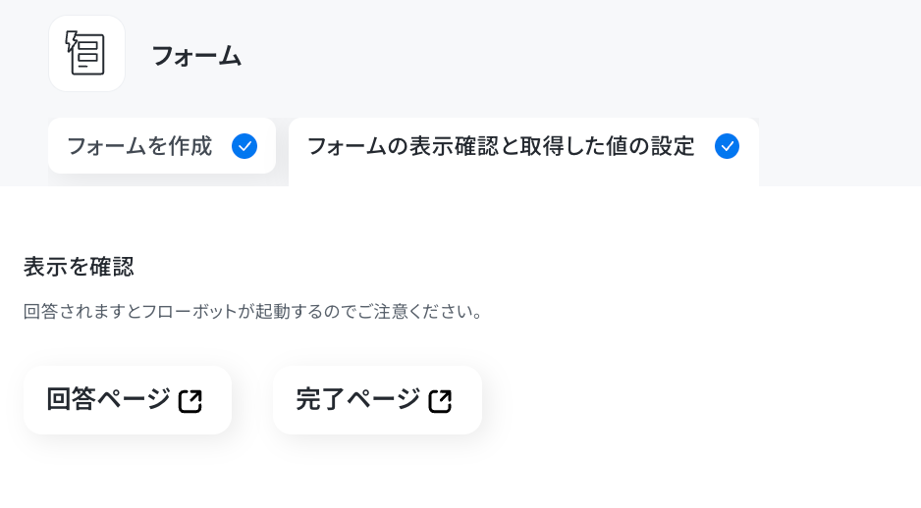The height and width of the screenshot is (508, 921).
Task: Select the white tile holding the form icon
Action: click(86, 53)
